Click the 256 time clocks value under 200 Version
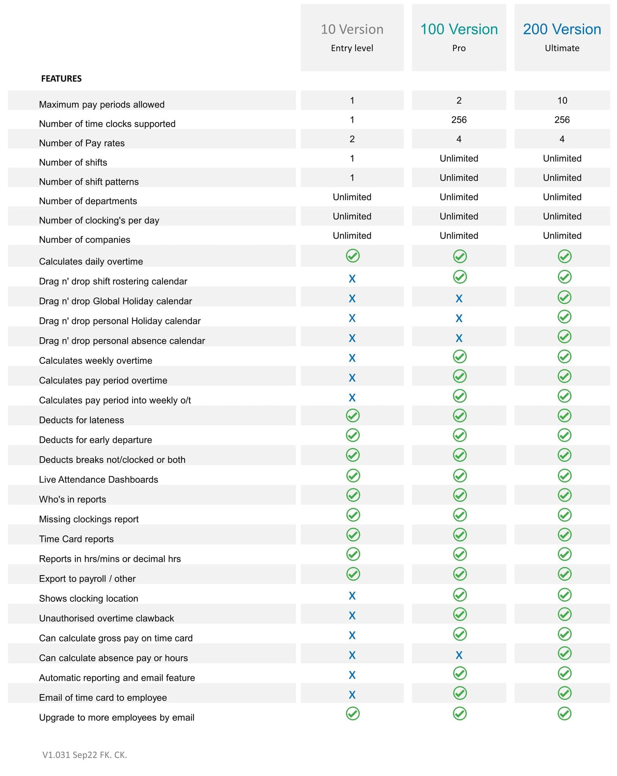The height and width of the screenshot is (776, 617). point(562,120)
